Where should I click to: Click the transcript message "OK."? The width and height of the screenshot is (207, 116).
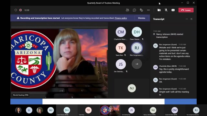[x=160, y=82]
